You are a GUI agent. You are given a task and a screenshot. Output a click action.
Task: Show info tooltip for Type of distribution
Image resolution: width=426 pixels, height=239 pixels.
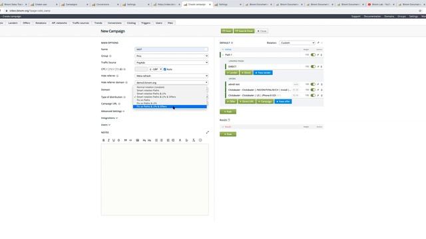pyautogui.click(x=124, y=97)
